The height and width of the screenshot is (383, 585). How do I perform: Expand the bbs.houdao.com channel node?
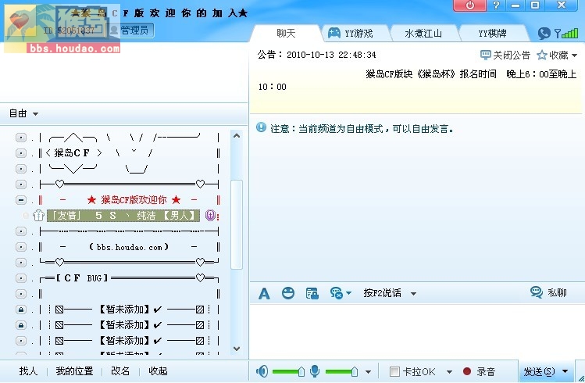21,247
